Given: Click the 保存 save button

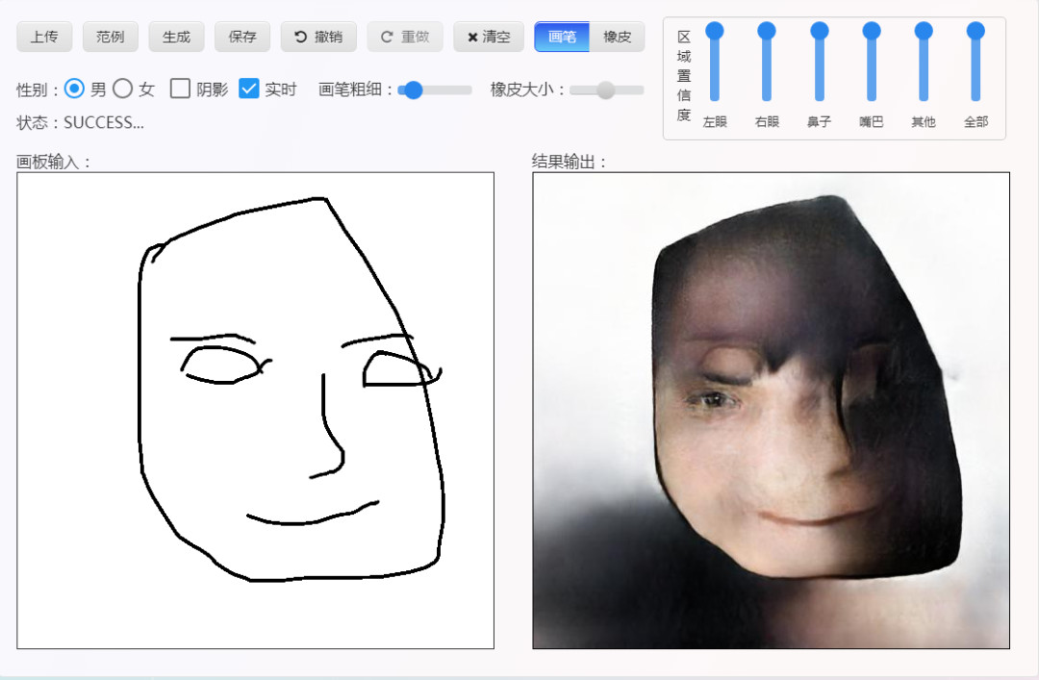Looking at the screenshot, I should [242, 37].
